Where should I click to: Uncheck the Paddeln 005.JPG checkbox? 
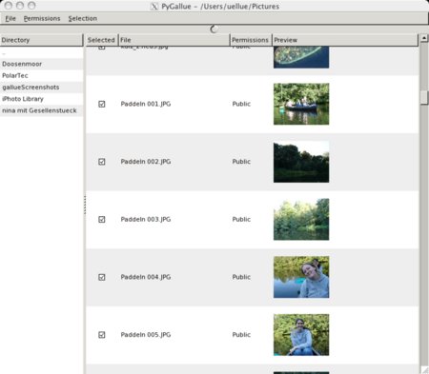tap(102, 335)
